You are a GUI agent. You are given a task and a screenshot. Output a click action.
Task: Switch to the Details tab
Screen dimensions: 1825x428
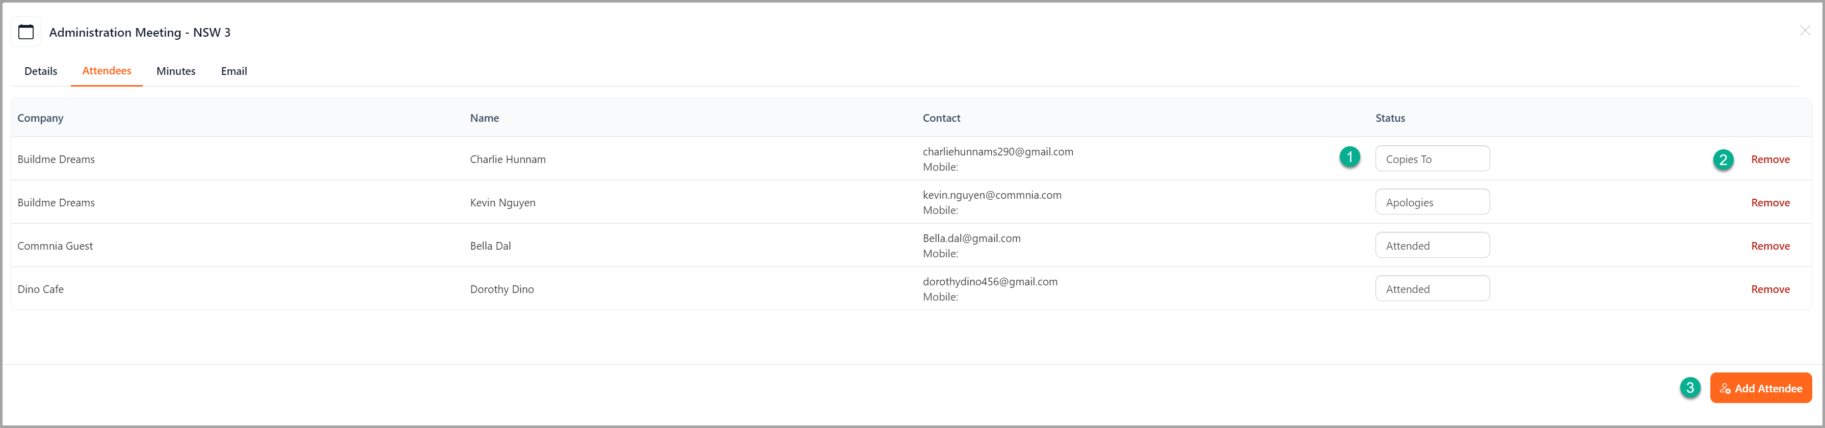[x=40, y=71]
